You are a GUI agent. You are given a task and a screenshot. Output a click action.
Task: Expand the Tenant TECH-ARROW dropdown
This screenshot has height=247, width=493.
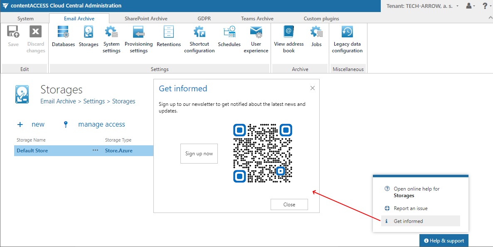[x=422, y=6]
